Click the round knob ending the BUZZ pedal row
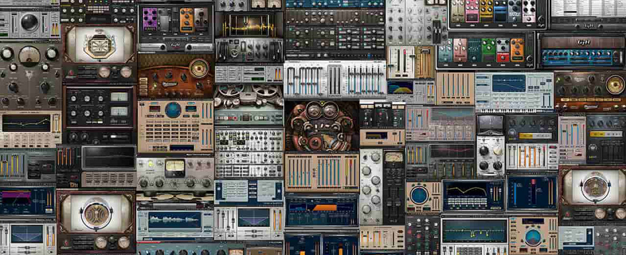Image resolution: width=626 pixels, height=255 pixels. (x=541, y=19)
